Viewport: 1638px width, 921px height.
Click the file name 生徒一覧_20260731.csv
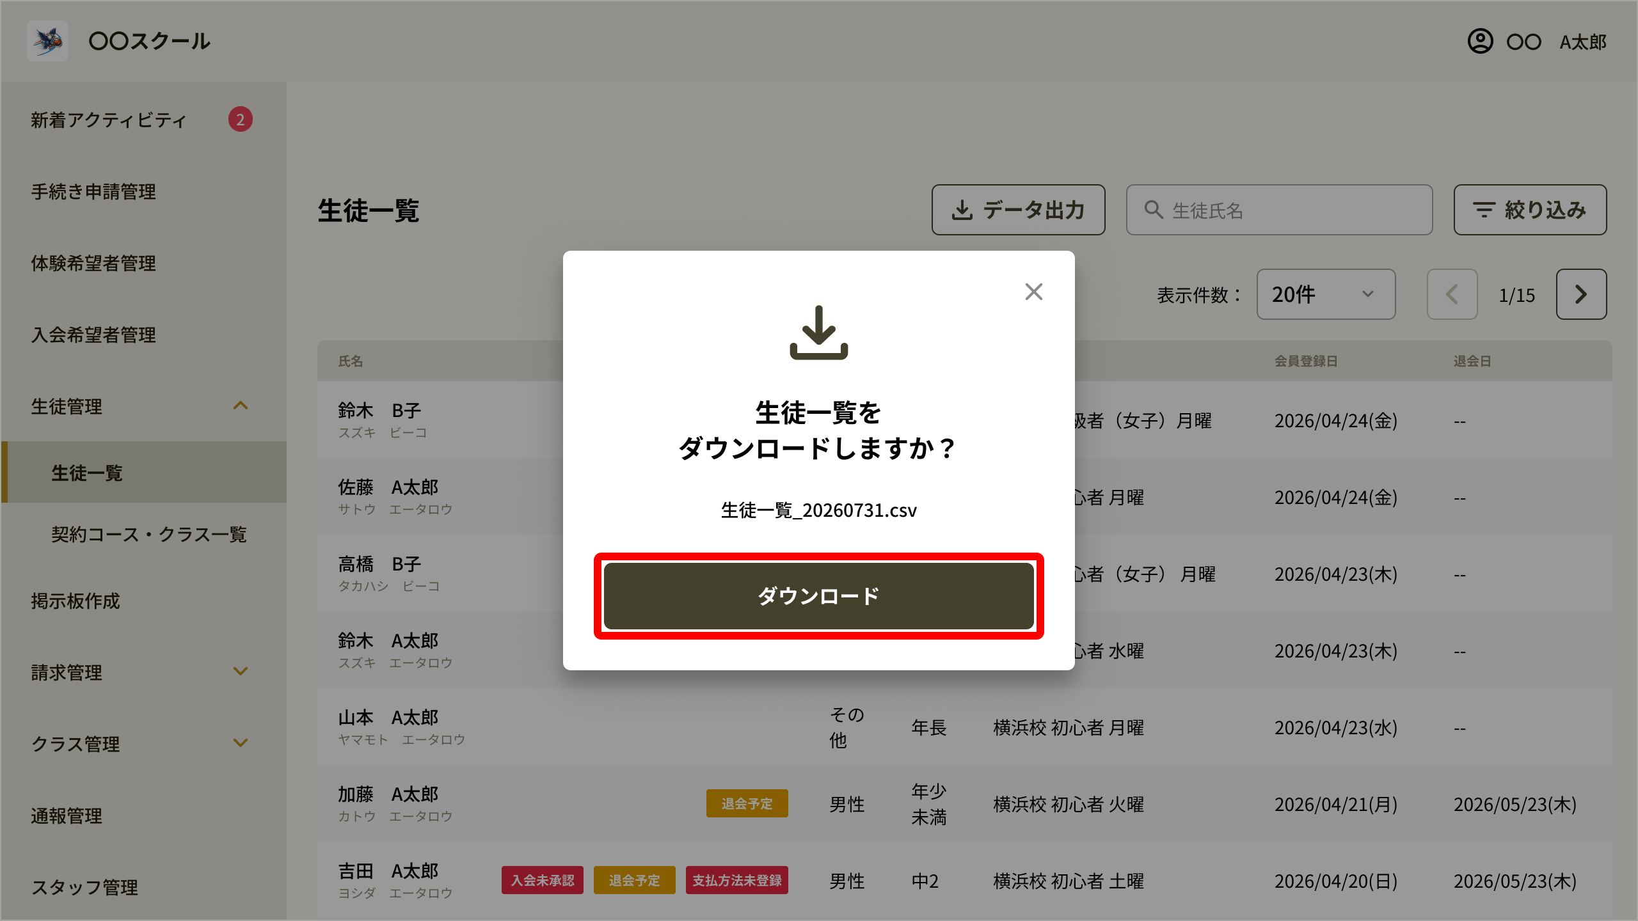(818, 510)
